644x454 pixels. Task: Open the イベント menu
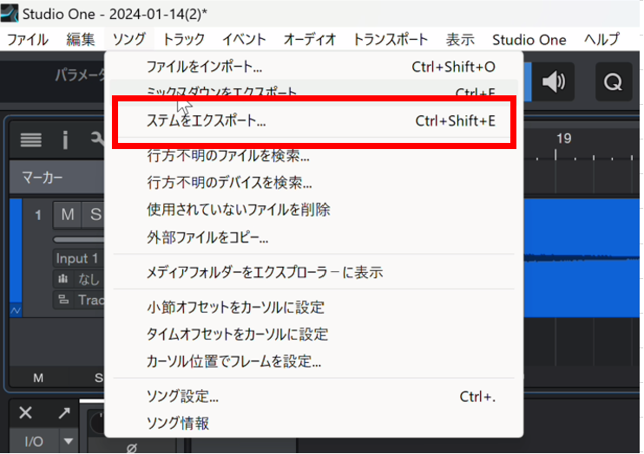[x=244, y=40]
